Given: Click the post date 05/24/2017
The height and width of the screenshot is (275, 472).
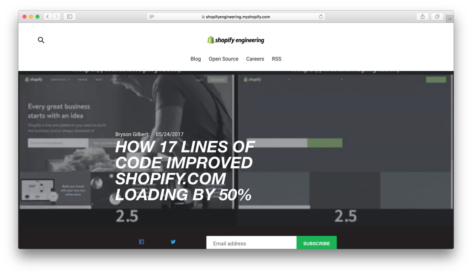Looking at the screenshot, I should (170, 134).
